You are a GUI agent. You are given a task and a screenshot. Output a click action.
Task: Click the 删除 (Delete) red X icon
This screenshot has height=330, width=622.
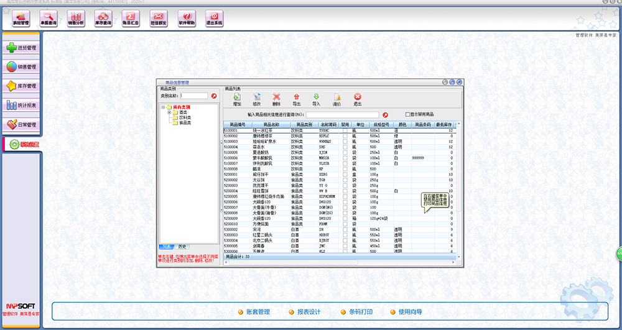coord(277,98)
